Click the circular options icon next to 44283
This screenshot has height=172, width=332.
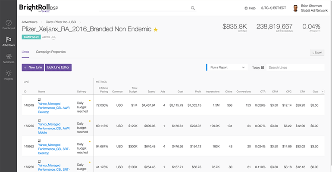click(53, 37)
